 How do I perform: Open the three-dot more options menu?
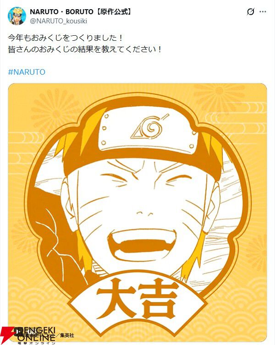point(263,11)
